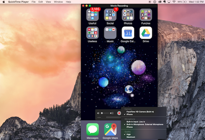Open the View menu
Image resolution: width=205 pixels, height=140 pixels.
[49, 2]
